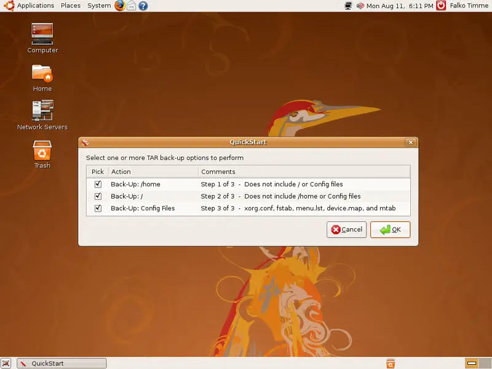Open the Places menu
The width and height of the screenshot is (492, 369).
71,6
